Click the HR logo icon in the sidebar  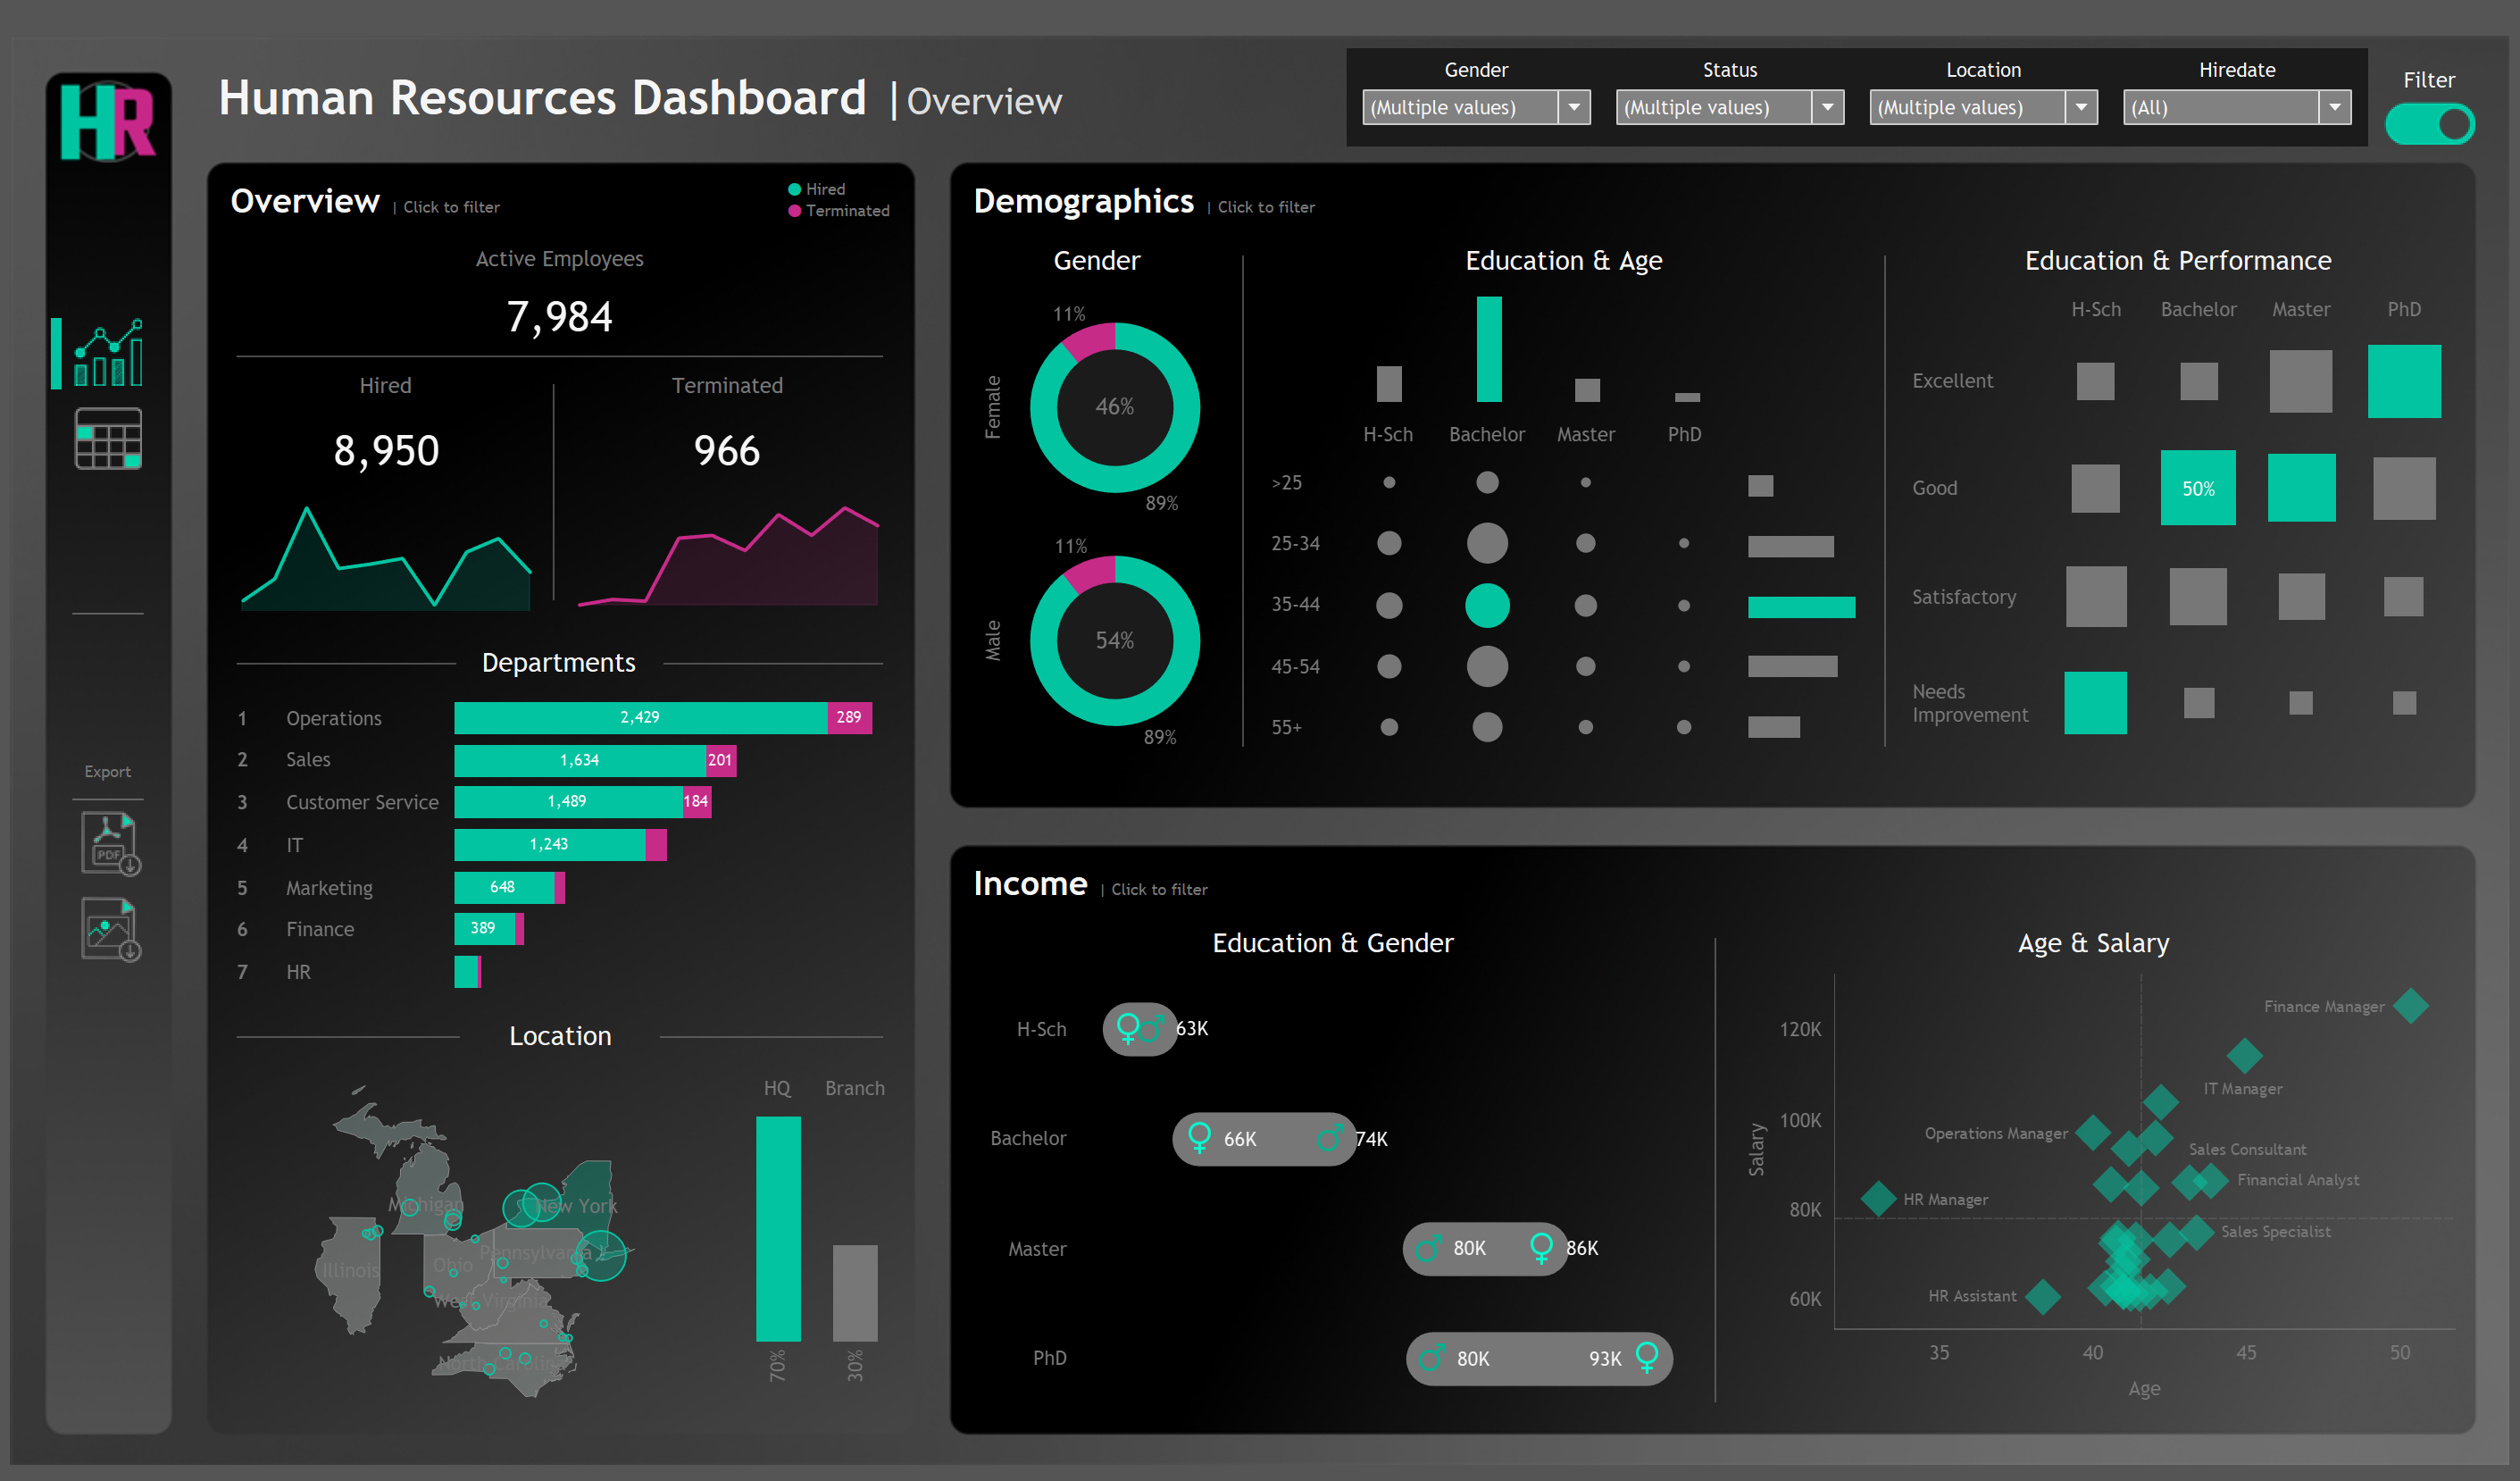point(108,122)
